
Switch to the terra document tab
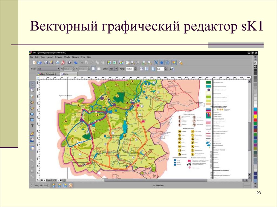point(65,74)
